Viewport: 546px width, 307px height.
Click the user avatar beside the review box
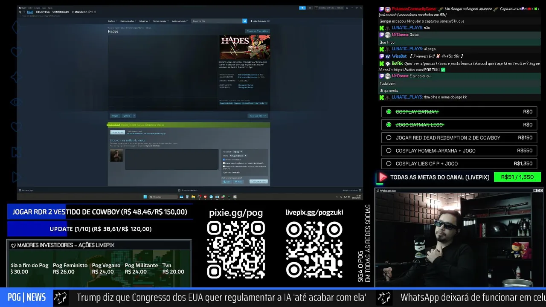click(x=116, y=155)
